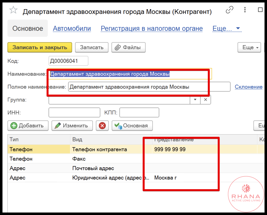Select the Телефон контрагента row
The height and width of the screenshot is (215, 267).
(x=136, y=149)
